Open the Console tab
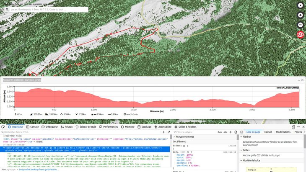The image size is (306, 172). [x=33, y=126]
